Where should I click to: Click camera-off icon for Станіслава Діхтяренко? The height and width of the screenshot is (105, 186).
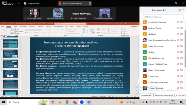181,82
